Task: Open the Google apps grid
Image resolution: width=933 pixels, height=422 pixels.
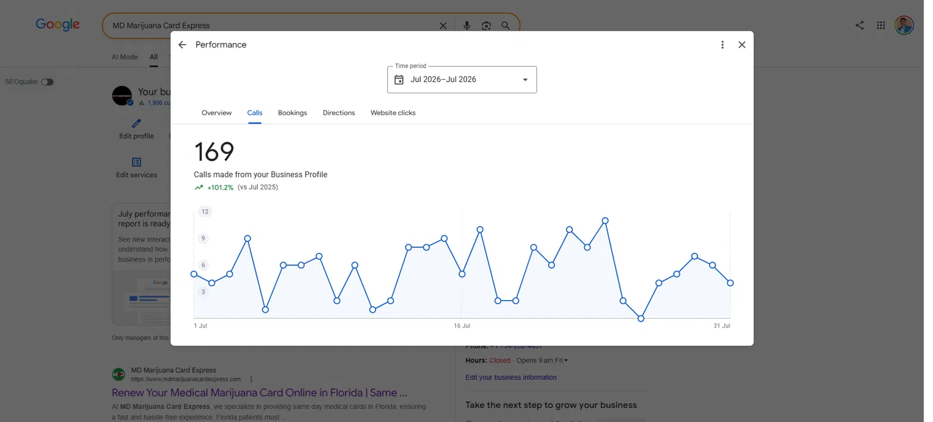Action: (881, 25)
